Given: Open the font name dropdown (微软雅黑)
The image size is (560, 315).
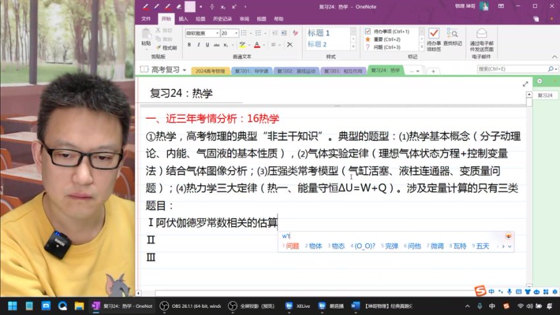Looking at the screenshot, I should pyautogui.click(x=201, y=33).
